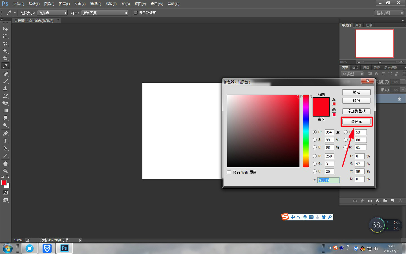Screen dimensions: 406x254
Task: Select the Eraser tool
Action: click(5, 103)
